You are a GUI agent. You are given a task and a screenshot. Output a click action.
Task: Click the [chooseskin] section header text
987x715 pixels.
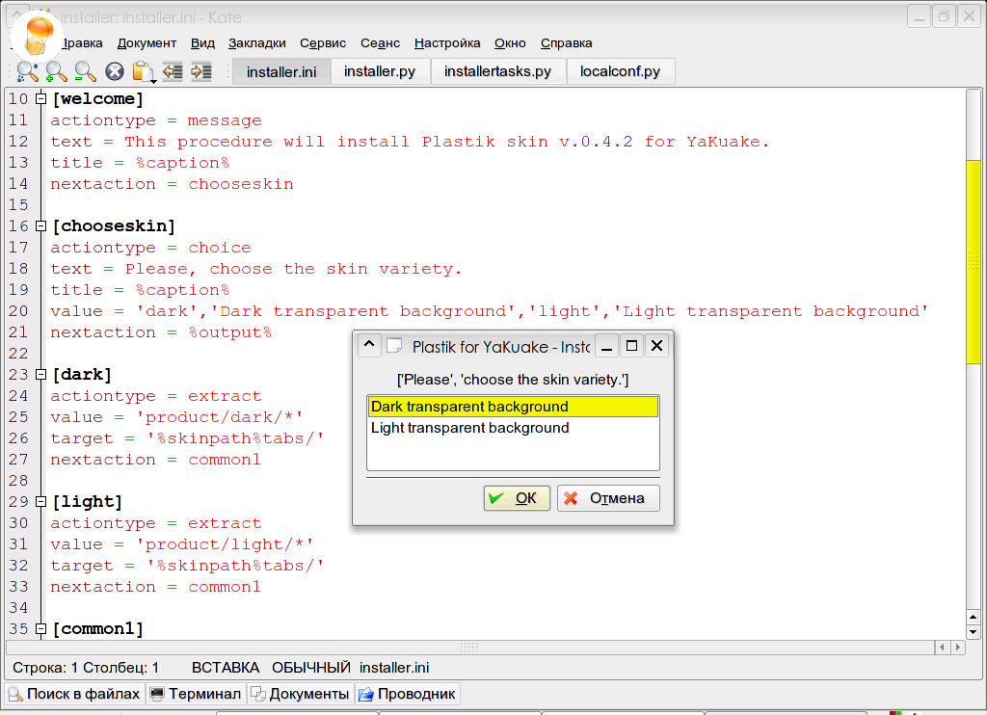(114, 225)
